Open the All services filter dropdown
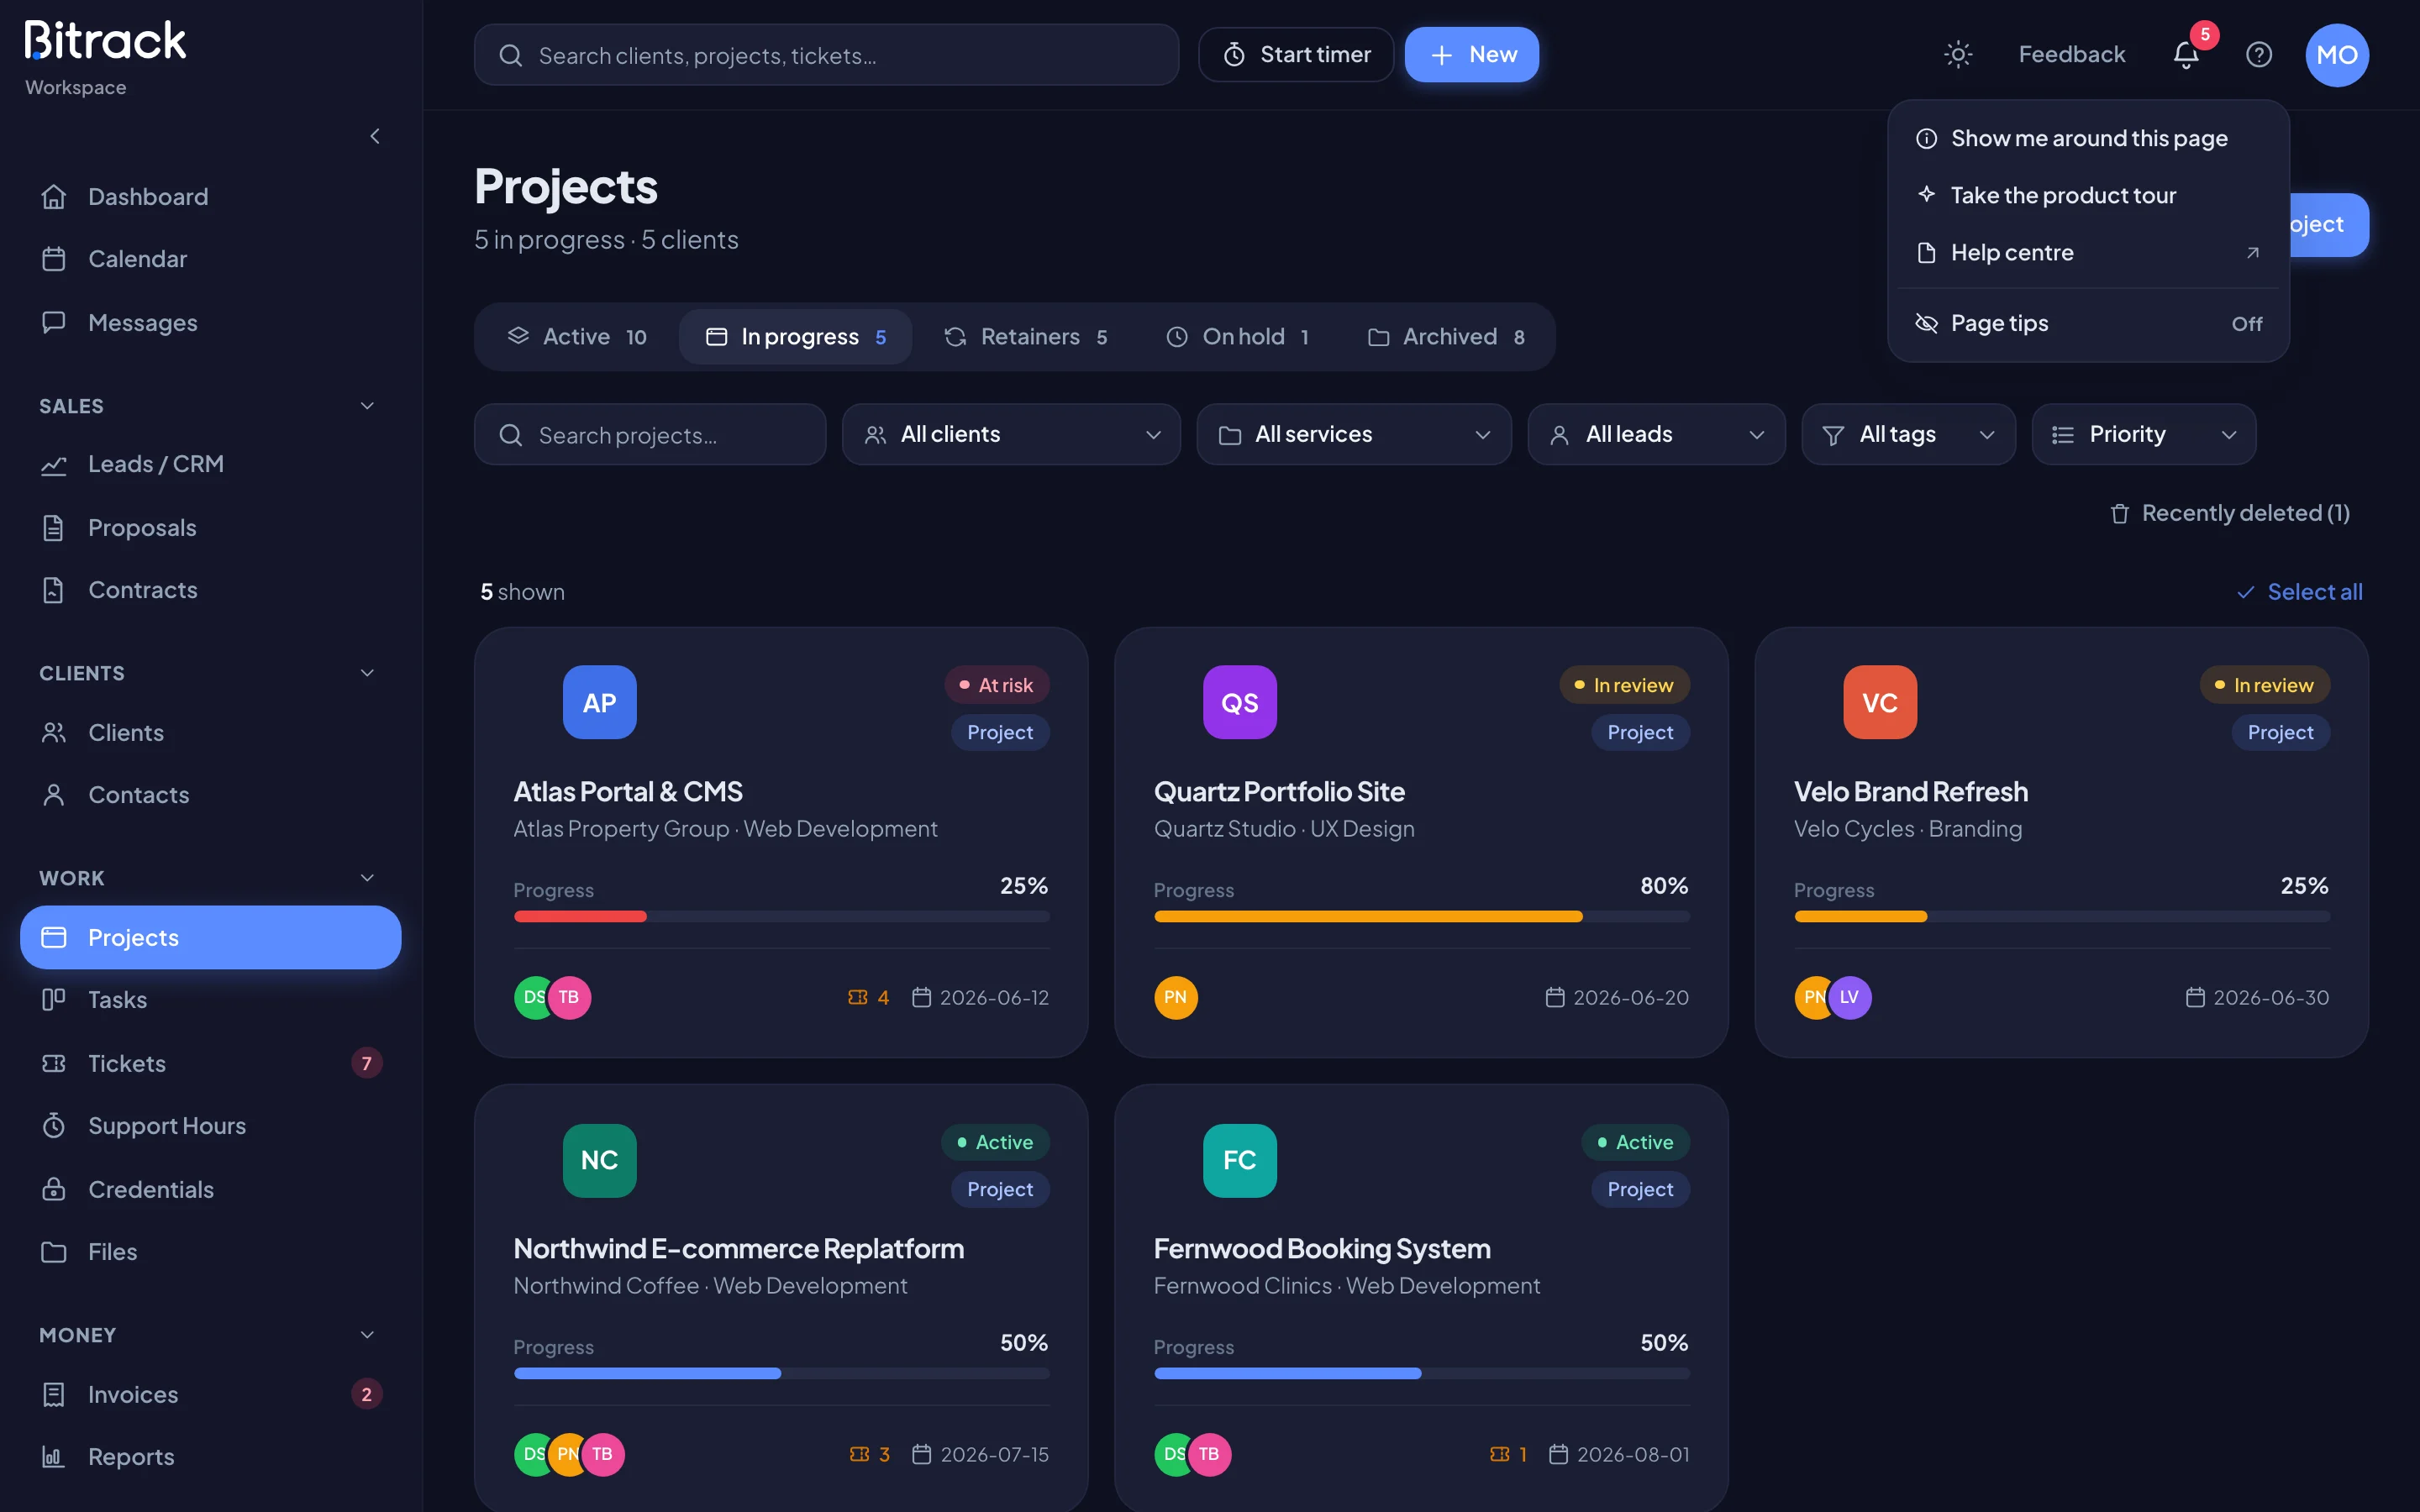 1353,434
